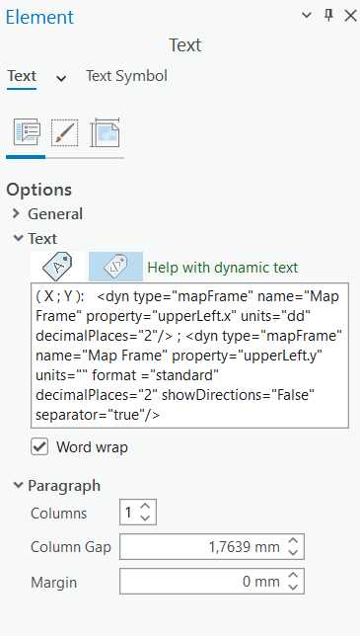Open the dropdown arrow beside Text tab
The image size is (360, 636).
point(61,78)
